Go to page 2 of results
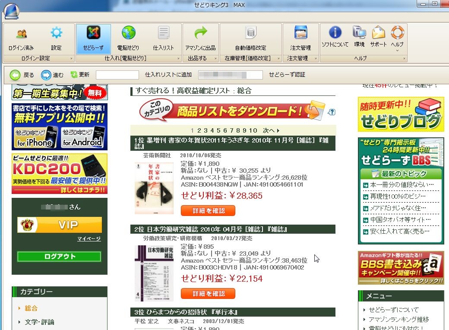This screenshot has width=449, height=330. click(199, 130)
